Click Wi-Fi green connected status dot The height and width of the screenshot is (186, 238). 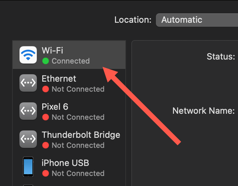pos(46,61)
